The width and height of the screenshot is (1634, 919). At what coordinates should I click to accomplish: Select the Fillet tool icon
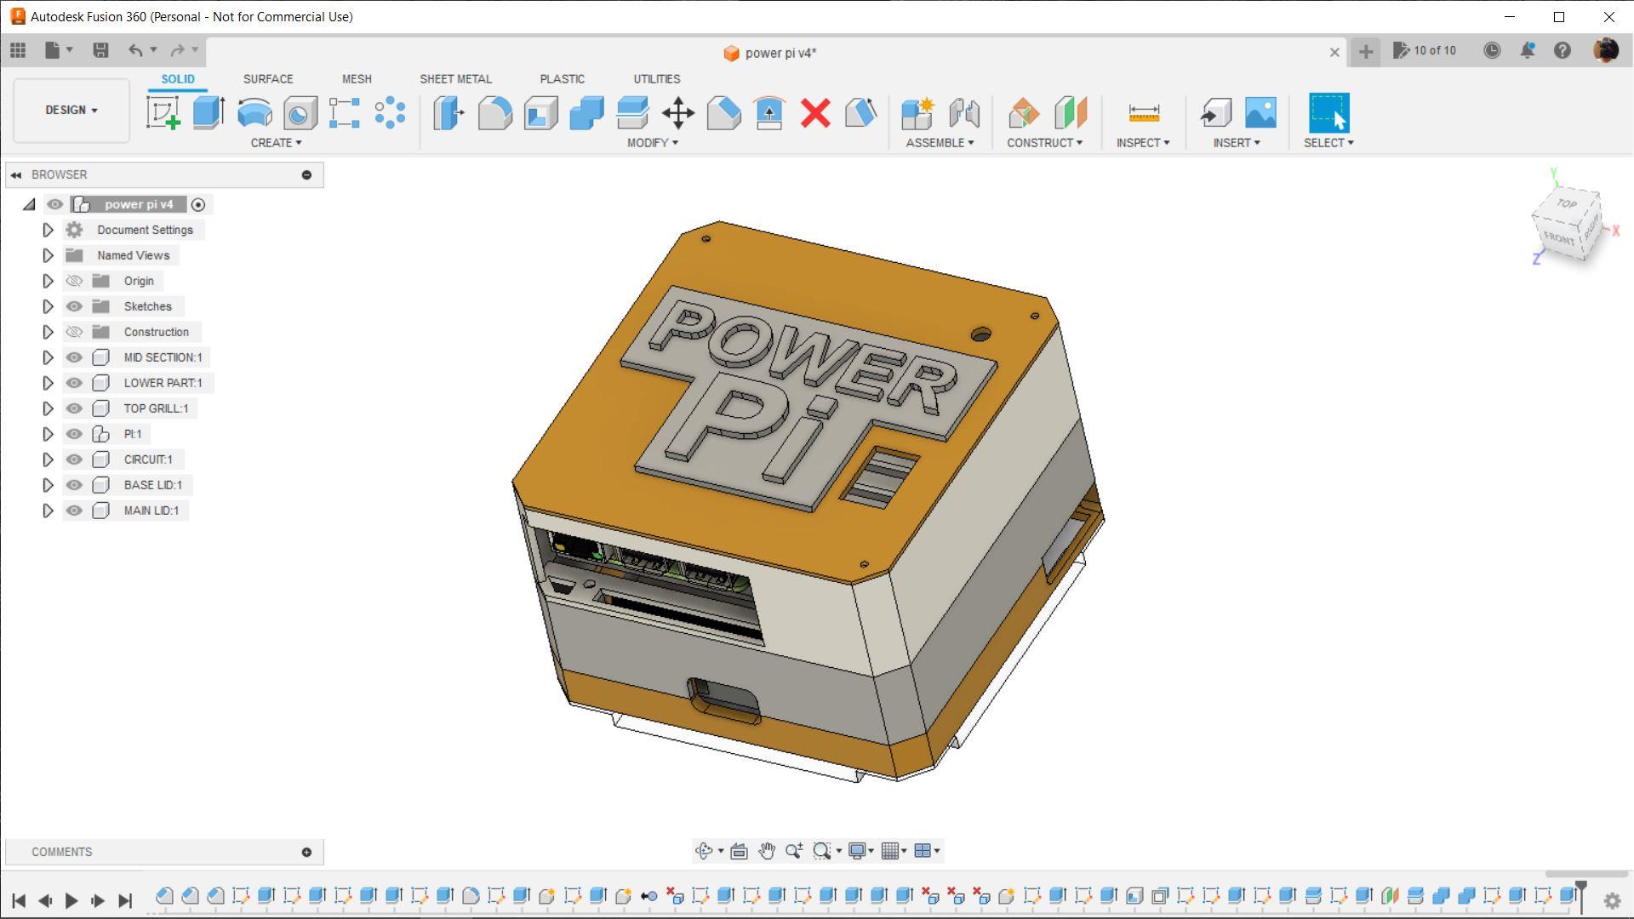[x=495, y=111]
